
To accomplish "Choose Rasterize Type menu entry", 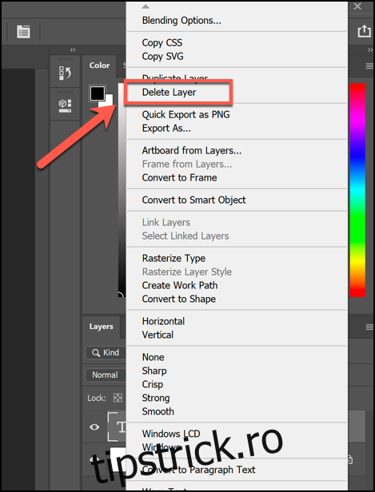I will pyautogui.click(x=174, y=258).
